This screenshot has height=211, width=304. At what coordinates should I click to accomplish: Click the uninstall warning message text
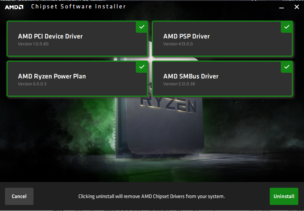point(151,197)
